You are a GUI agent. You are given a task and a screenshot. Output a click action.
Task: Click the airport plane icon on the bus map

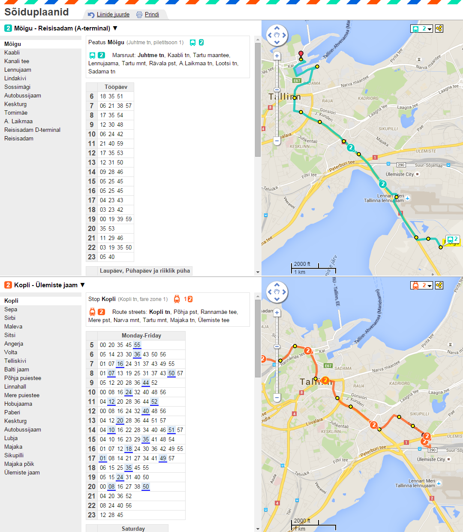coord(407,198)
